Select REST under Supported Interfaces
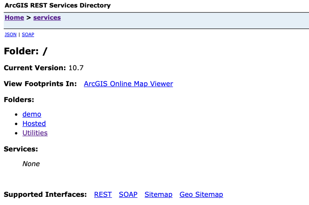309x205 pixels. pos(103,194)
